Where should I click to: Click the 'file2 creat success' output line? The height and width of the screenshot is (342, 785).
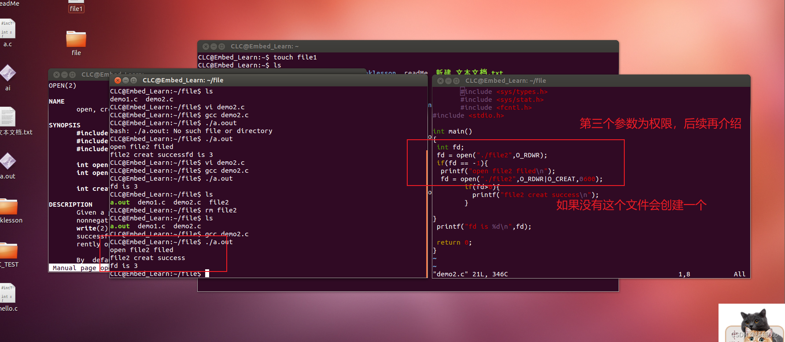(x=147, y=258)
